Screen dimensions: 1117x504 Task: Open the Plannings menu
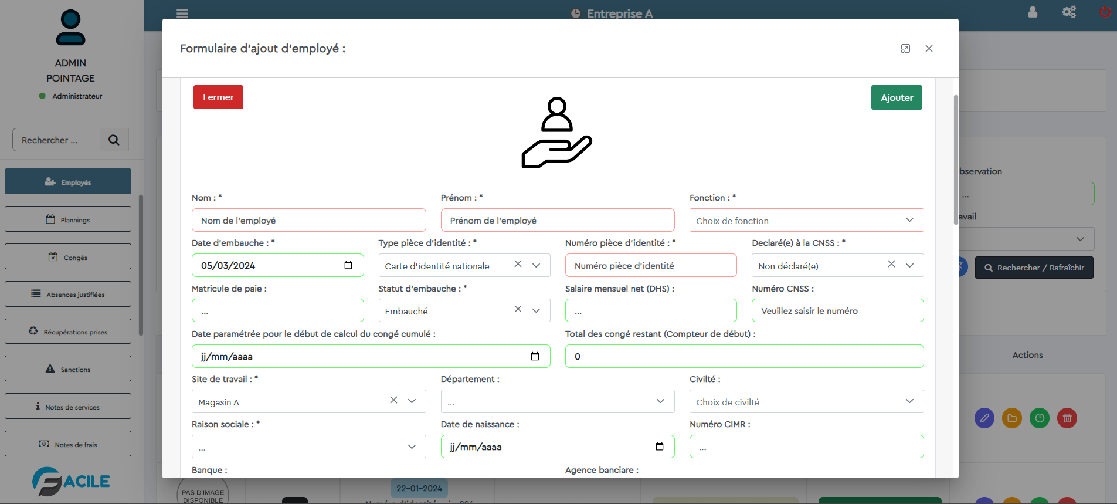pyautogui.click(x=68, y=219)
